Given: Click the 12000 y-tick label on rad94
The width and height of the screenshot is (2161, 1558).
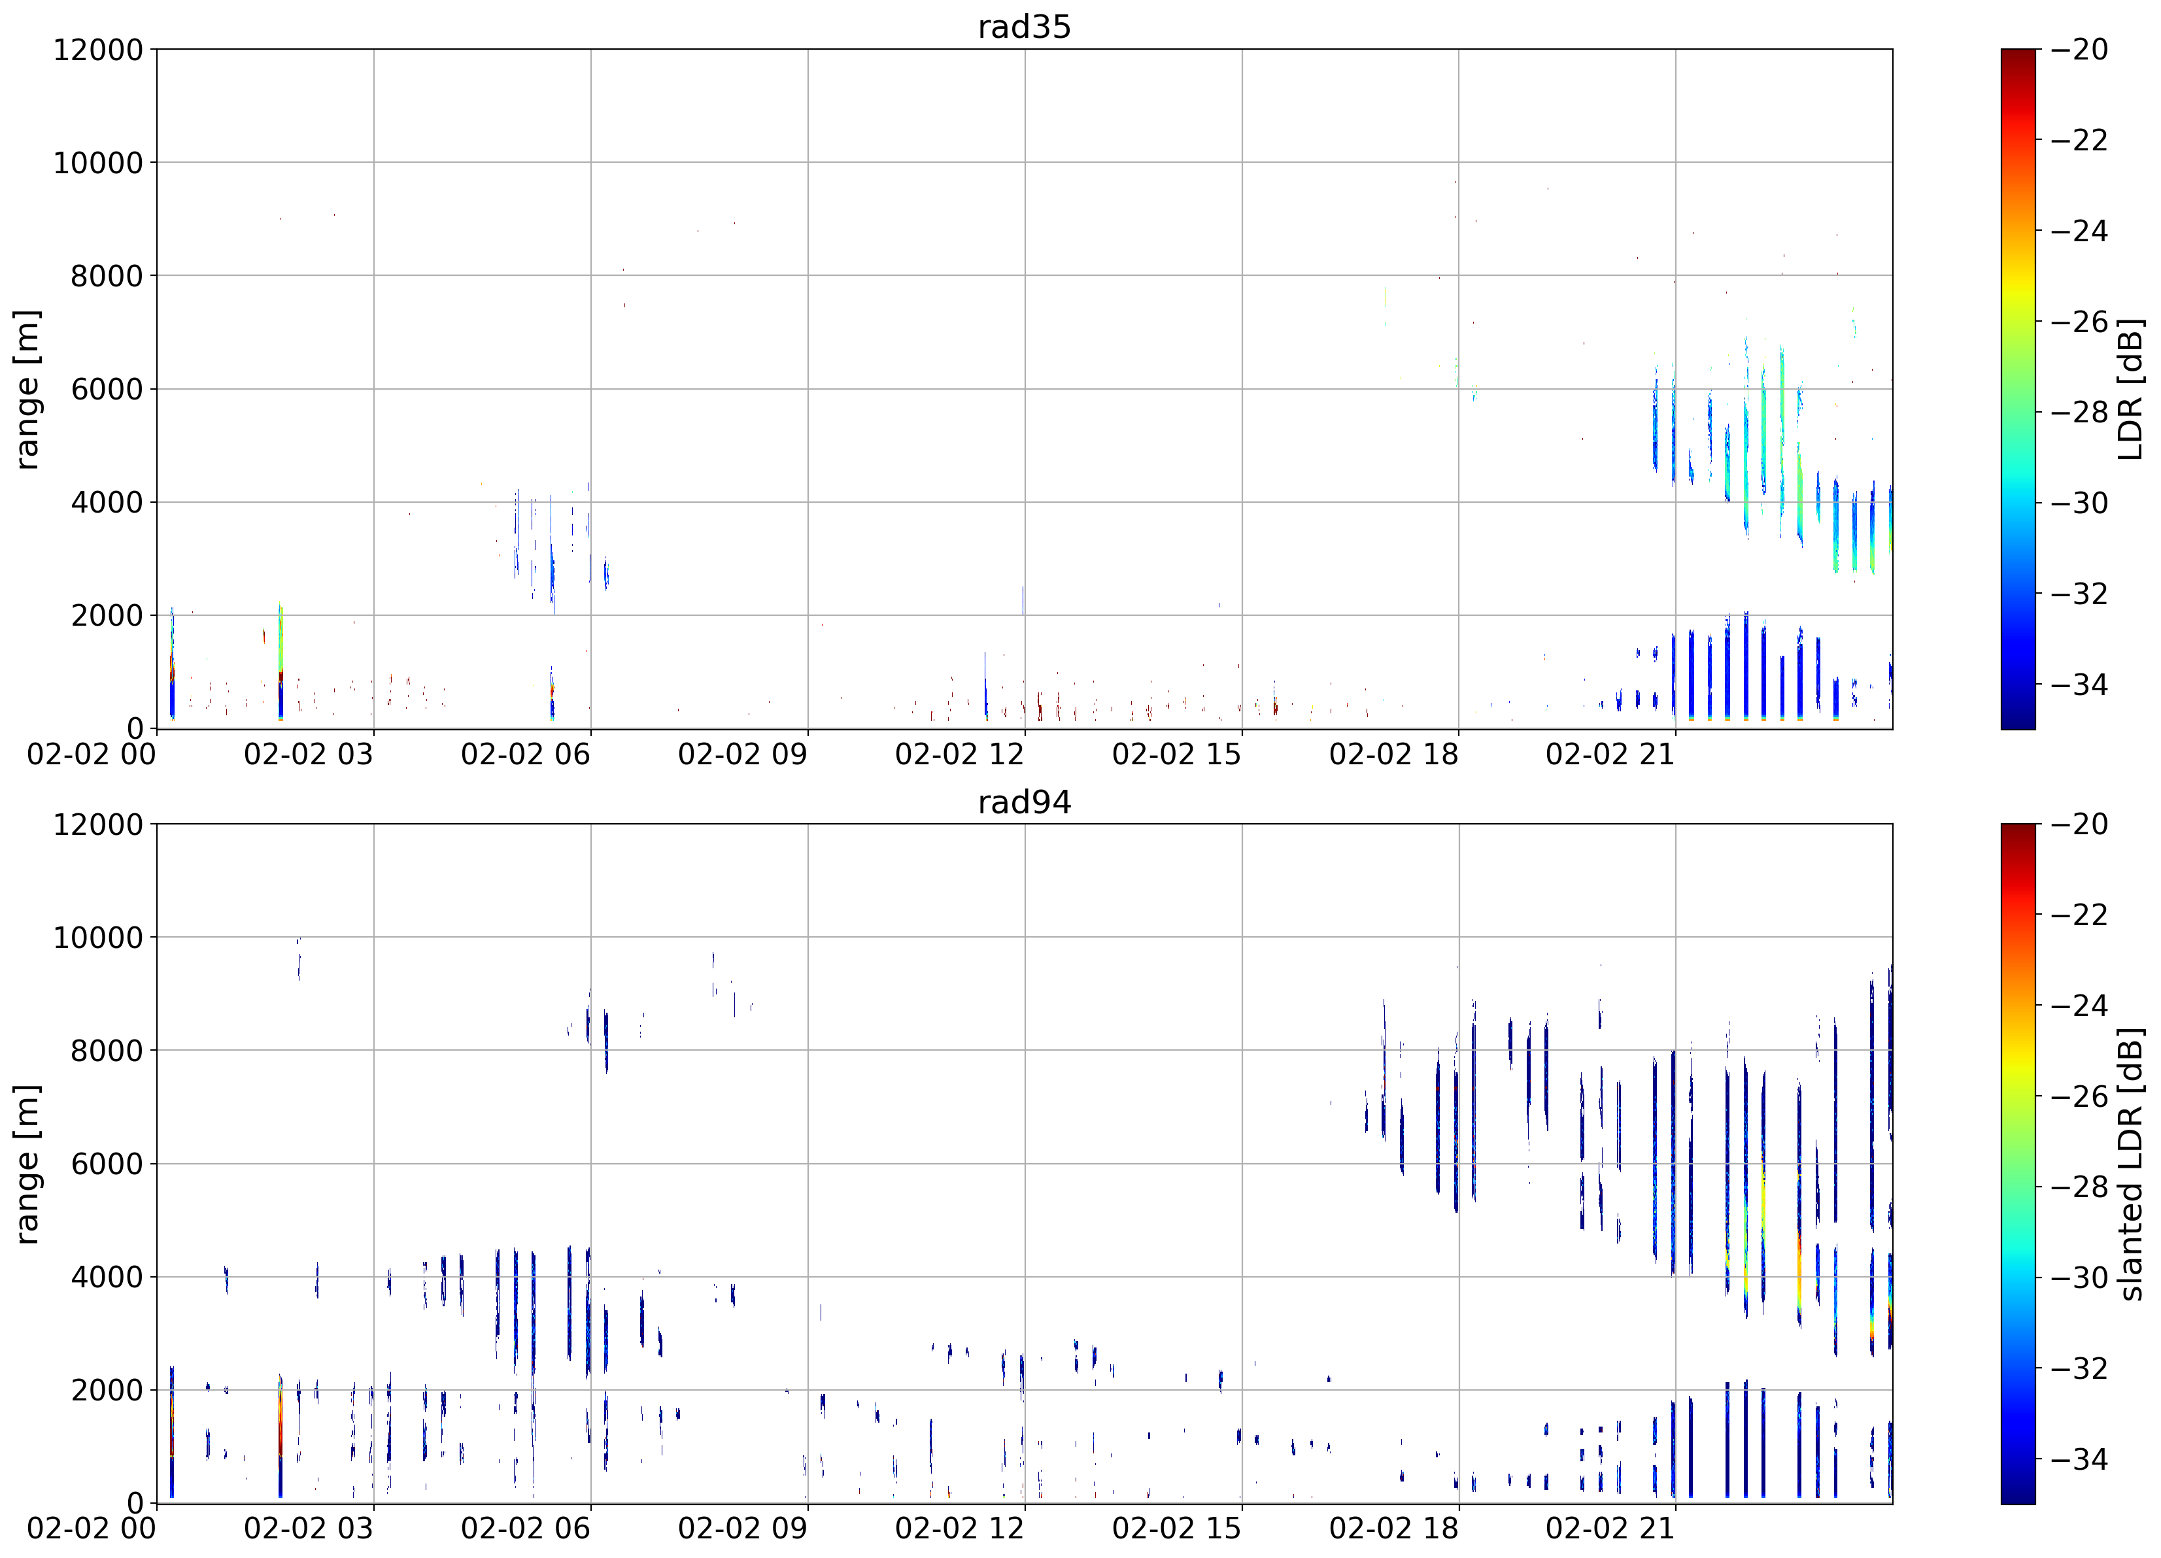Looking at the screenshot, I should (98, 824).
